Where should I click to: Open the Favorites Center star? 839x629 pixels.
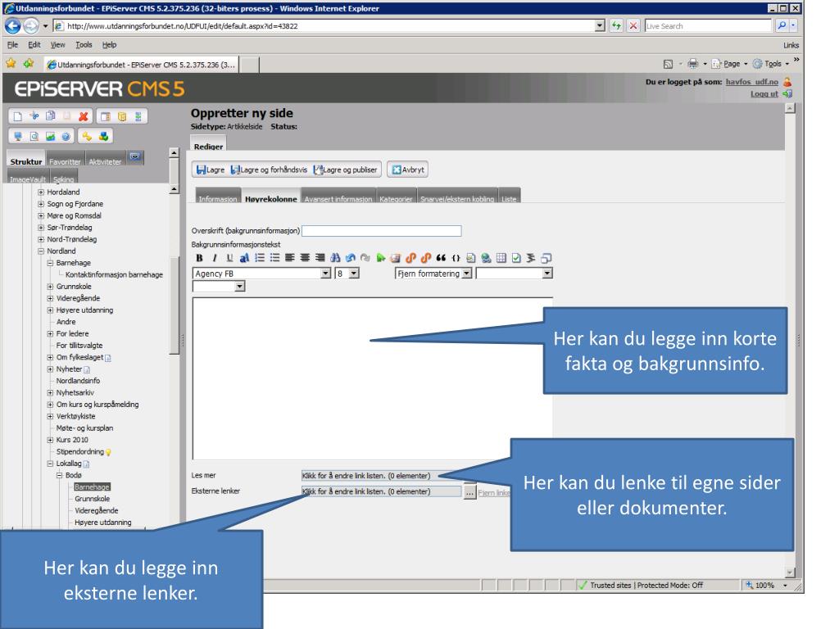tap(11, 64)
